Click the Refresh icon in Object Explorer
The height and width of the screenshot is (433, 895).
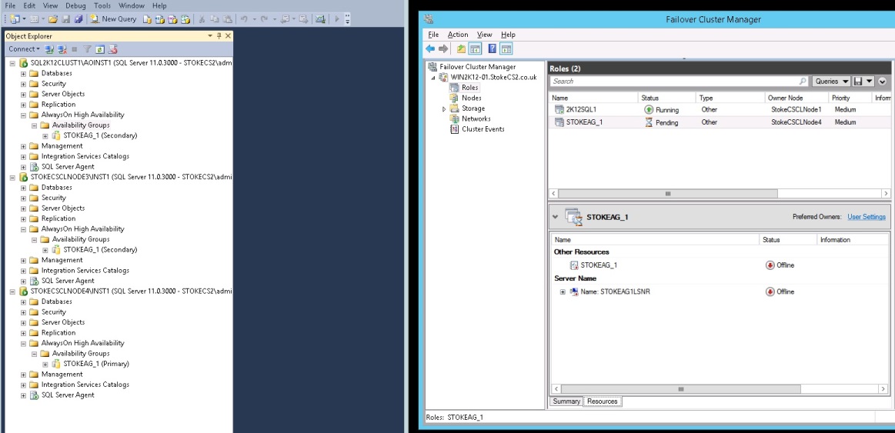click(100, 49)
